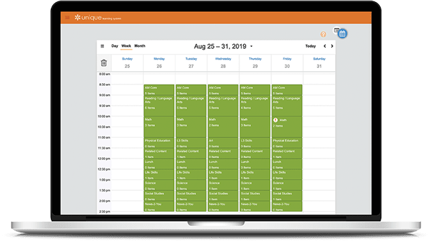Open Wednesday's Math block with 2 items
This screenshot has width=431, height=241.
tap(223, 127)
